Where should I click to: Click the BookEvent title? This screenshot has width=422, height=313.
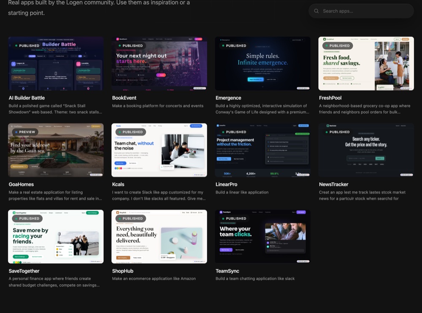[x=124, y=98]
